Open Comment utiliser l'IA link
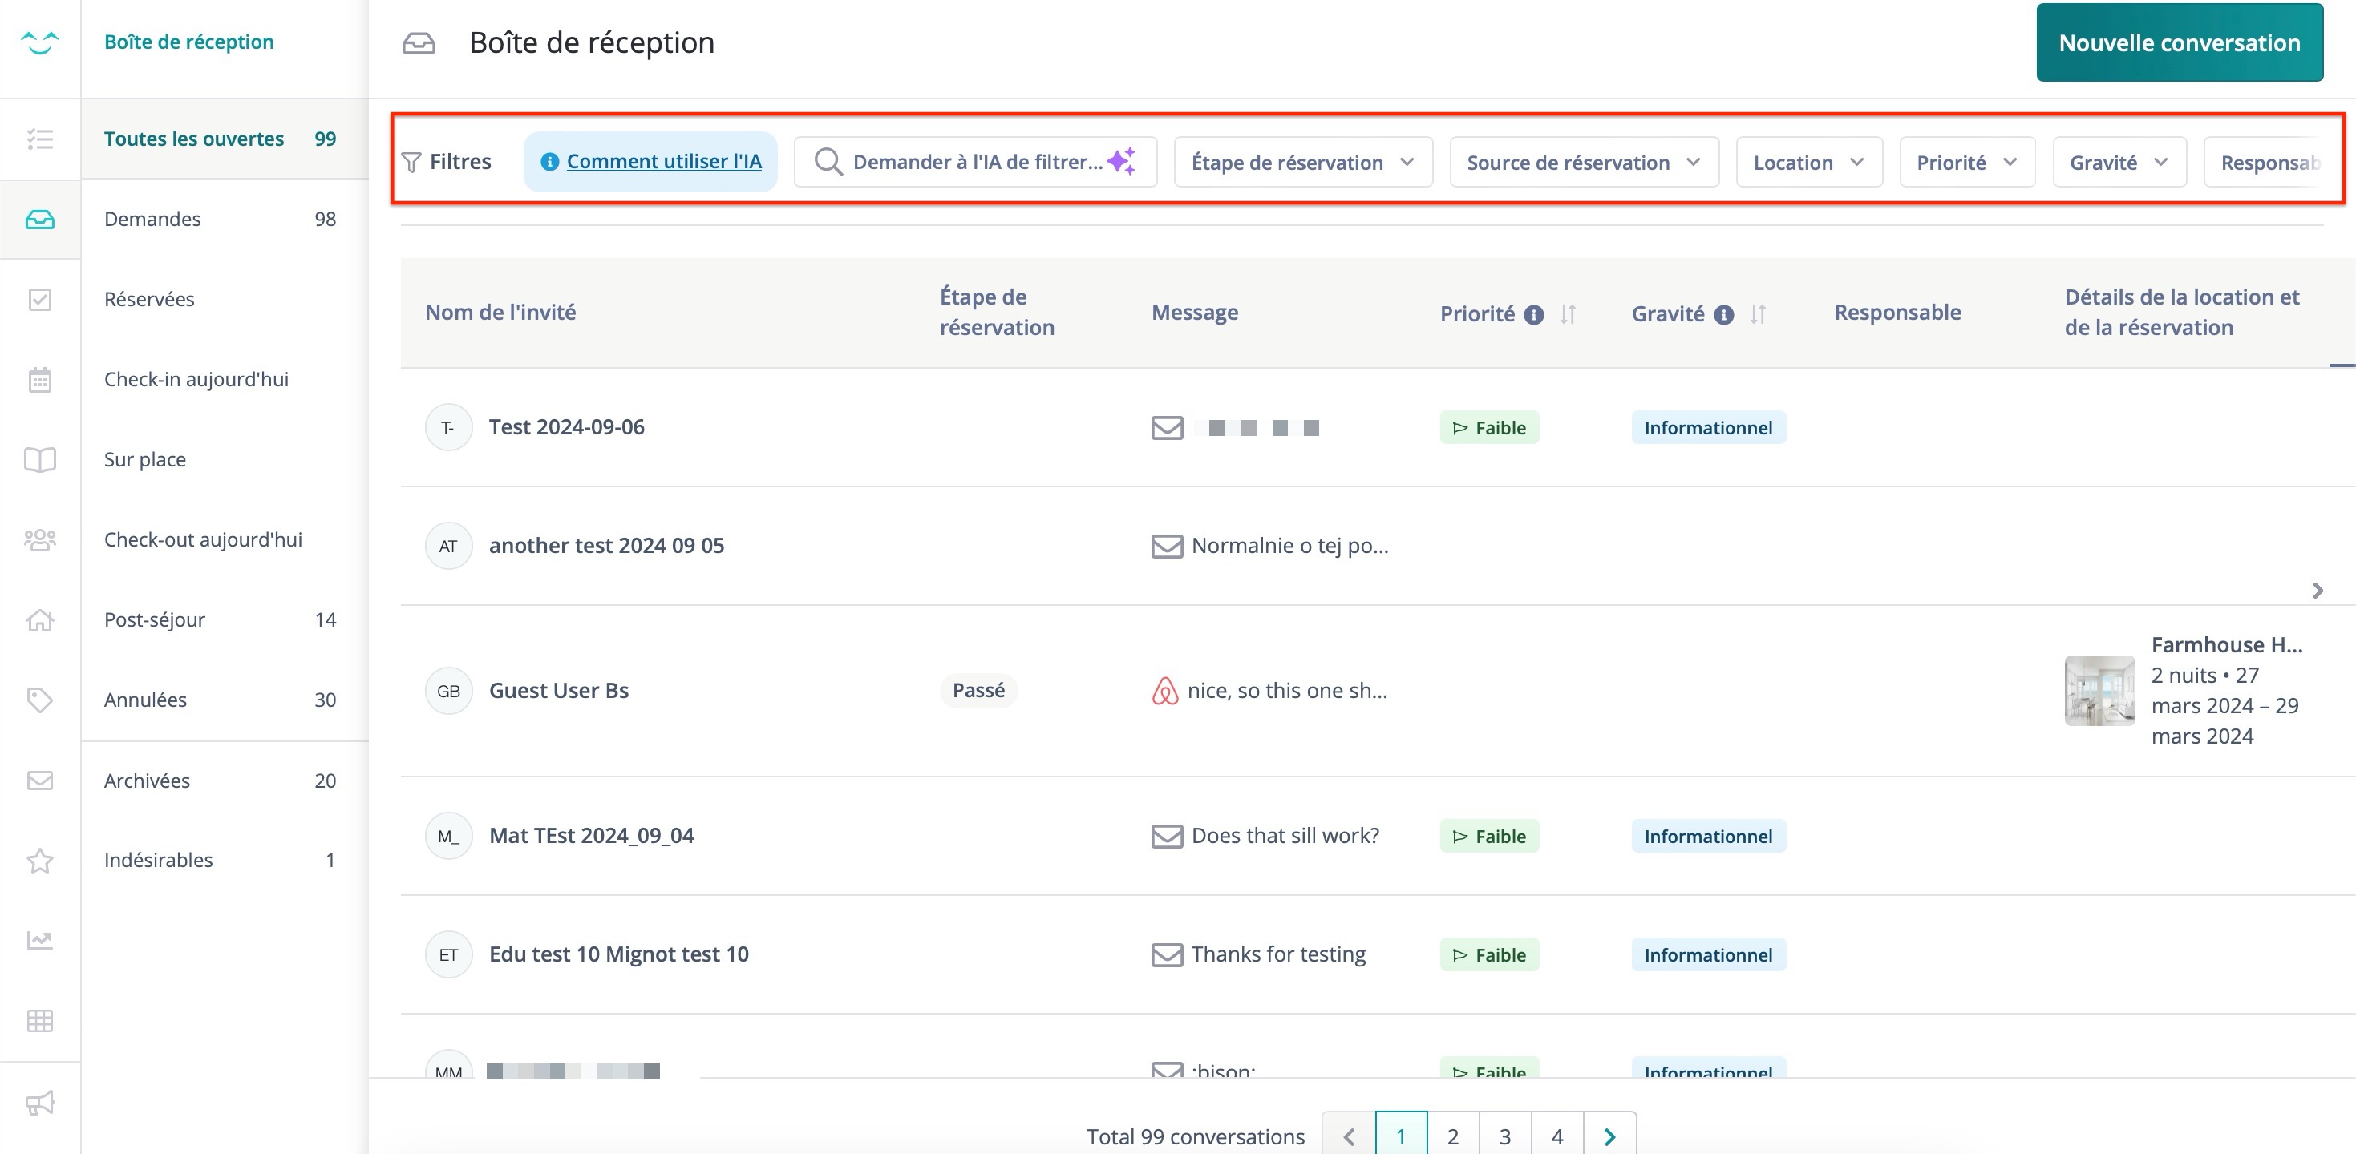Screen dimensions: 2356x1154 coord(663,162)
